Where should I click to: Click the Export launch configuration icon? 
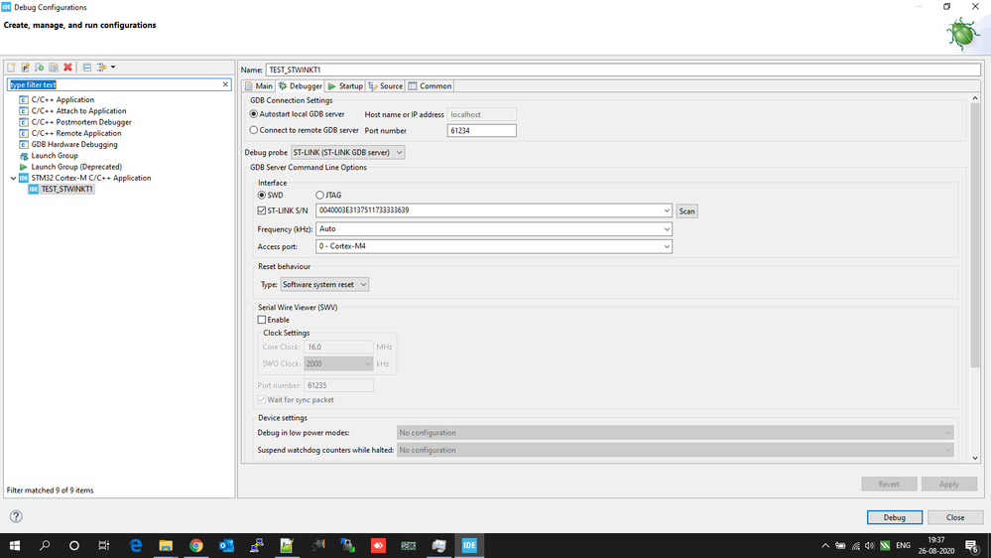pos(40,68)
